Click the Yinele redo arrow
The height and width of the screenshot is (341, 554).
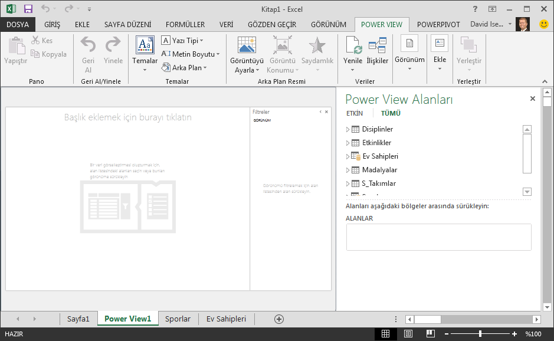[113, 44]
